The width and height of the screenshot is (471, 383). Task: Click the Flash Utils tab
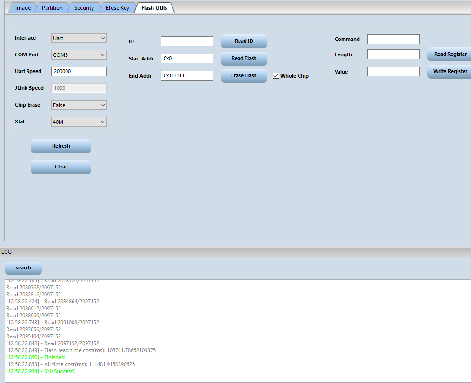coord(154,8)
